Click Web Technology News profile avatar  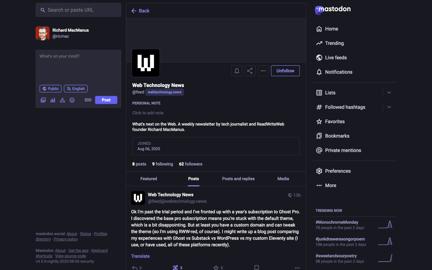pos(146,63)
